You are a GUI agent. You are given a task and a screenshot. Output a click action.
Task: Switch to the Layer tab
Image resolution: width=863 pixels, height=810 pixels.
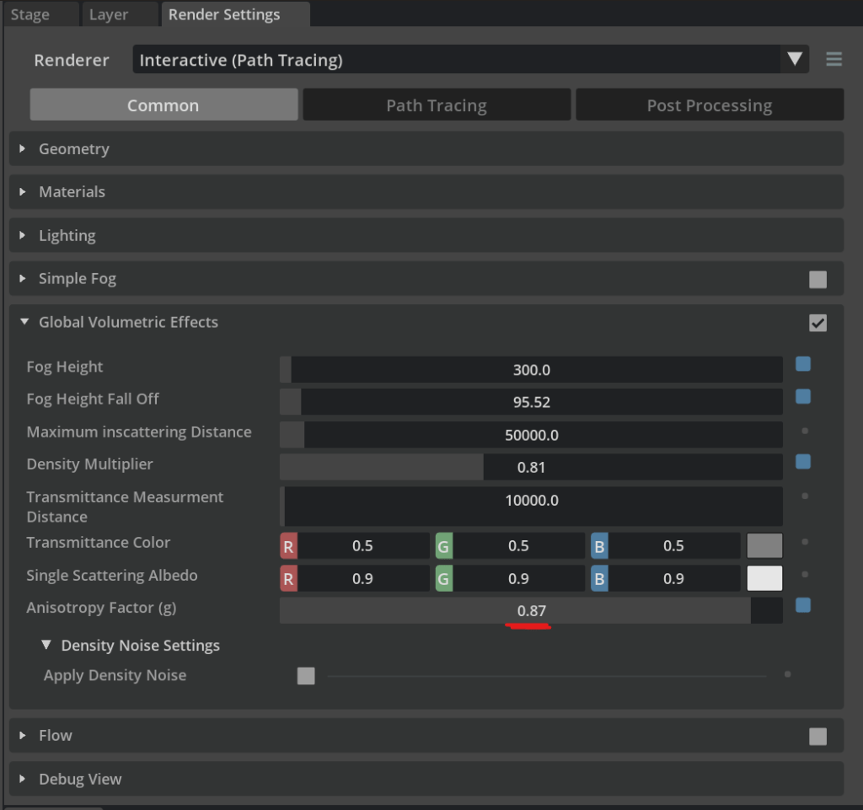[x=109, y=15]
